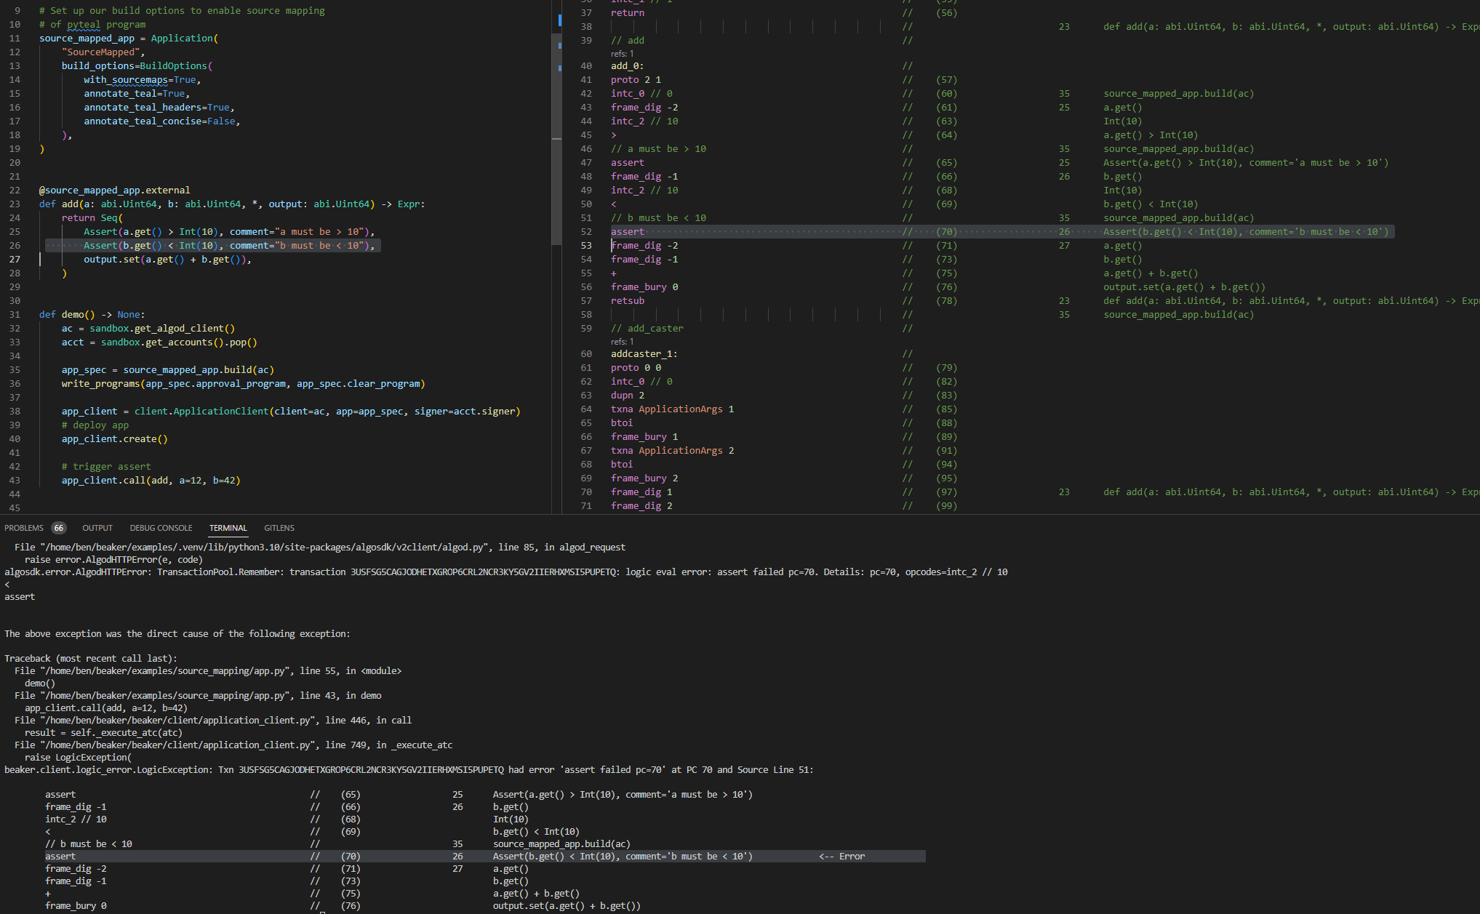
Task: Open the OUTPUT panel tab
Action: 97,528
